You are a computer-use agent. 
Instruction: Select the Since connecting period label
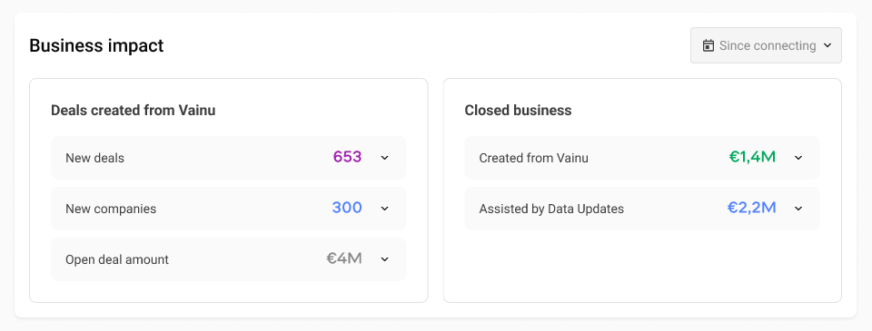click(x=768, y=45)
